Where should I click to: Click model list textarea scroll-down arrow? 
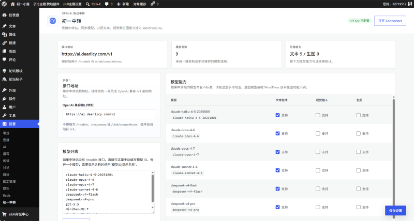pos(153,208)
